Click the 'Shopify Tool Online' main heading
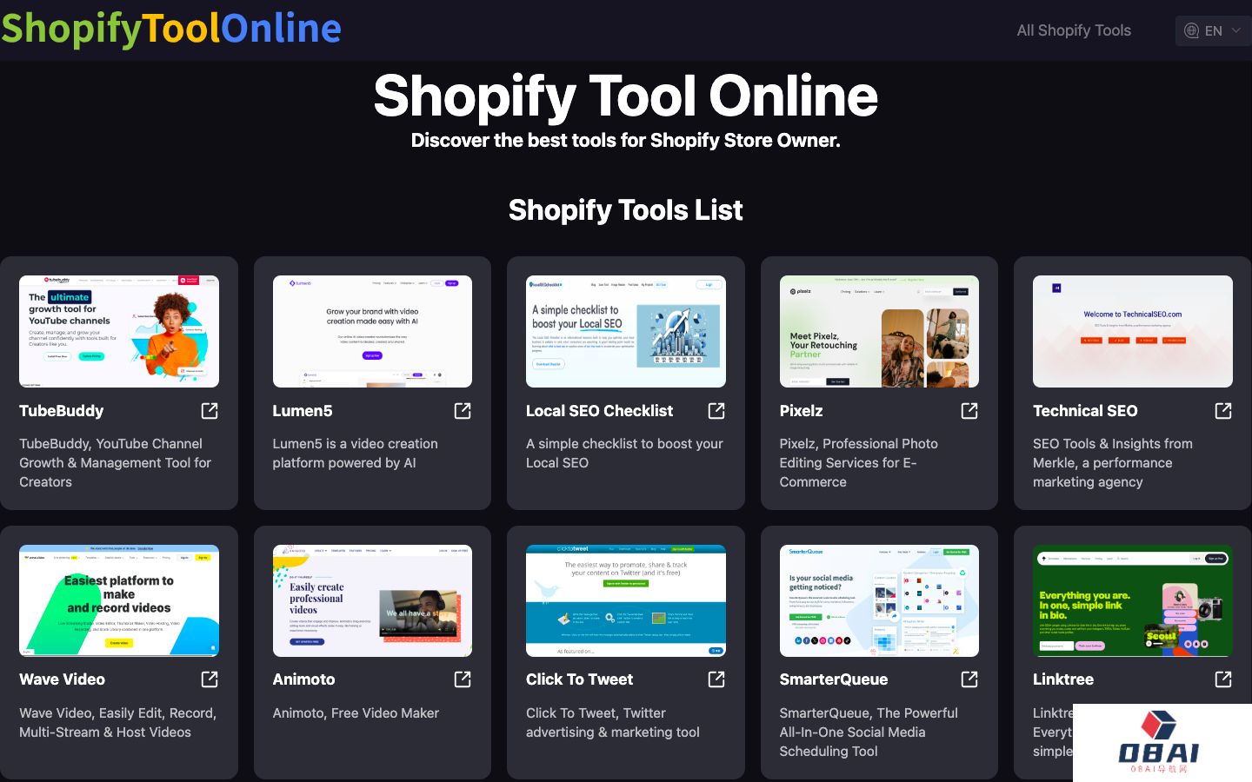 point(626,95)
